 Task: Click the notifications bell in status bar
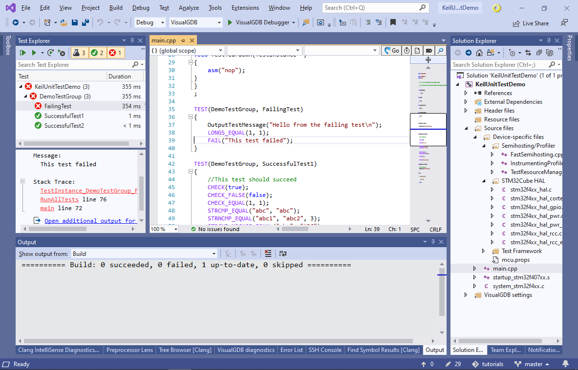(565, 364)
